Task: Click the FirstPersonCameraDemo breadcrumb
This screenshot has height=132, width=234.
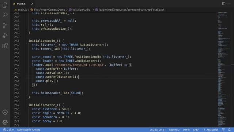Action: click(48, 10)
